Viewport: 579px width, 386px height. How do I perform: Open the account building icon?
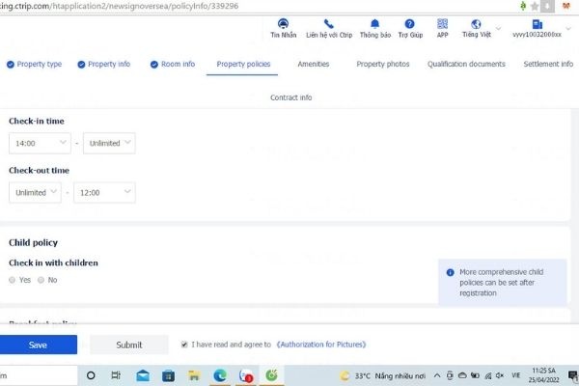pyautogui.click(x=538, y=24)
